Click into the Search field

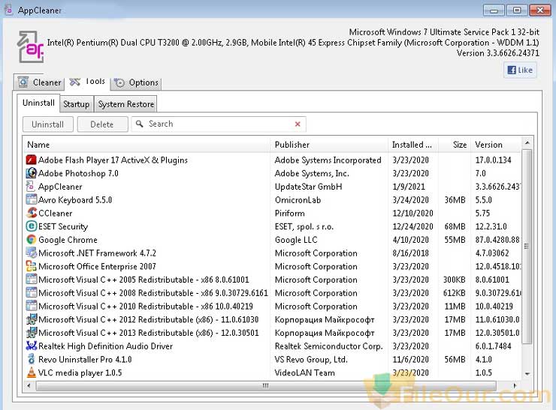pos(219,124)
